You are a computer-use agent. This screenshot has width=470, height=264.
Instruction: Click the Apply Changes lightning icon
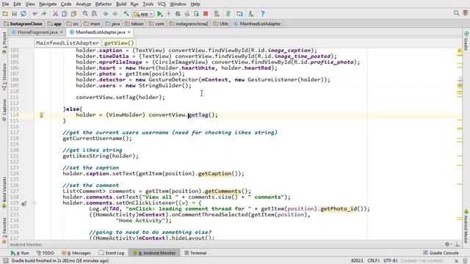(x=169, y=14)
